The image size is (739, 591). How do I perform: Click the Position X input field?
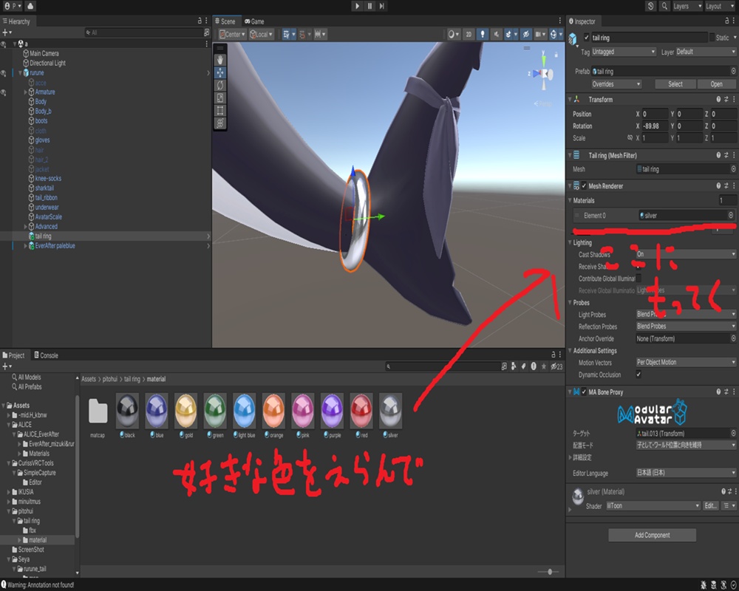pyautogui.click(x=655, y=114)
